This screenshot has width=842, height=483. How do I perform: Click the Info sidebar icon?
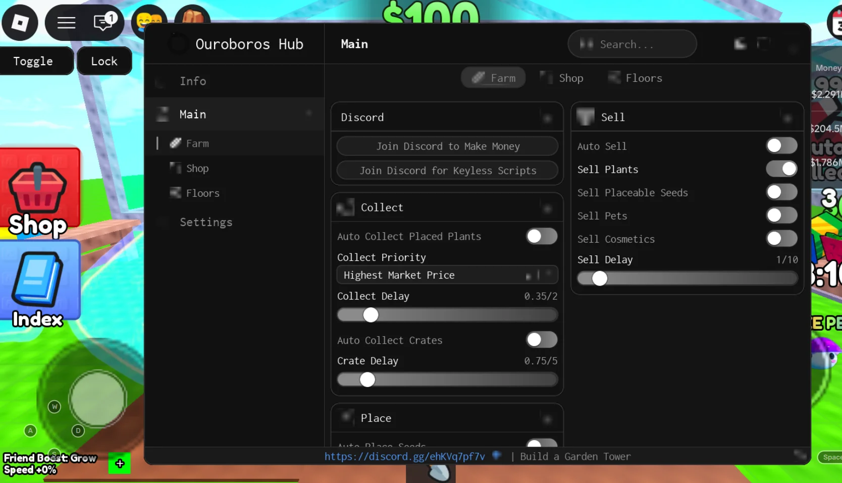pyautogui.click(x=161, y=81)
